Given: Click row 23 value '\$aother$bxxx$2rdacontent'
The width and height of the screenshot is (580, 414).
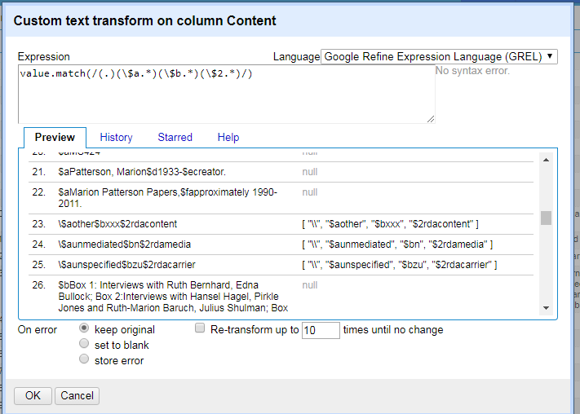Looking at the screenshot, I should (117, 224).
